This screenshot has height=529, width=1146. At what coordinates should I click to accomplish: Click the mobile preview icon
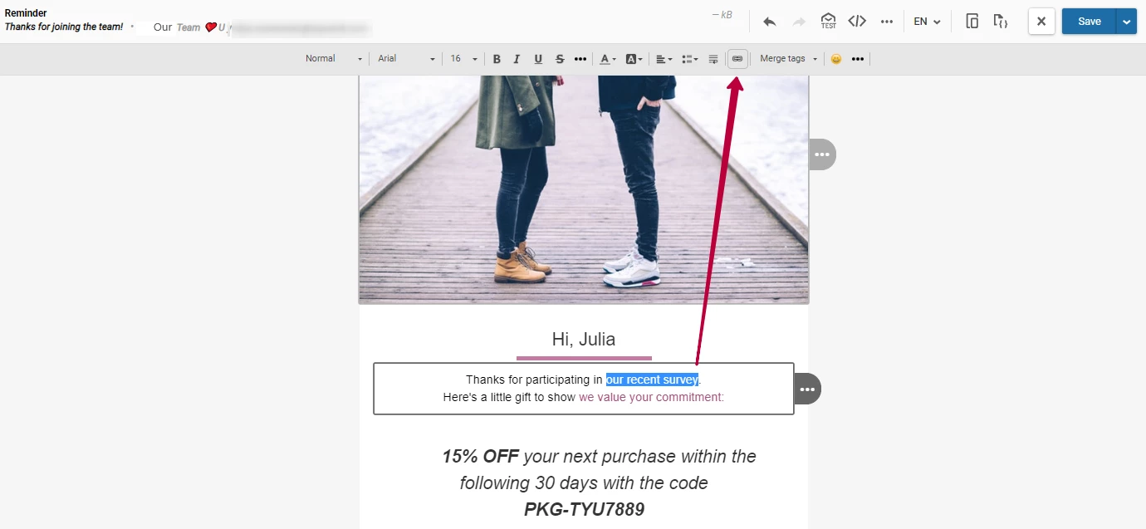click(972, 21)
